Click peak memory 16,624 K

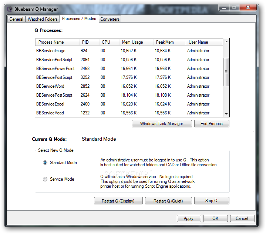163,104
